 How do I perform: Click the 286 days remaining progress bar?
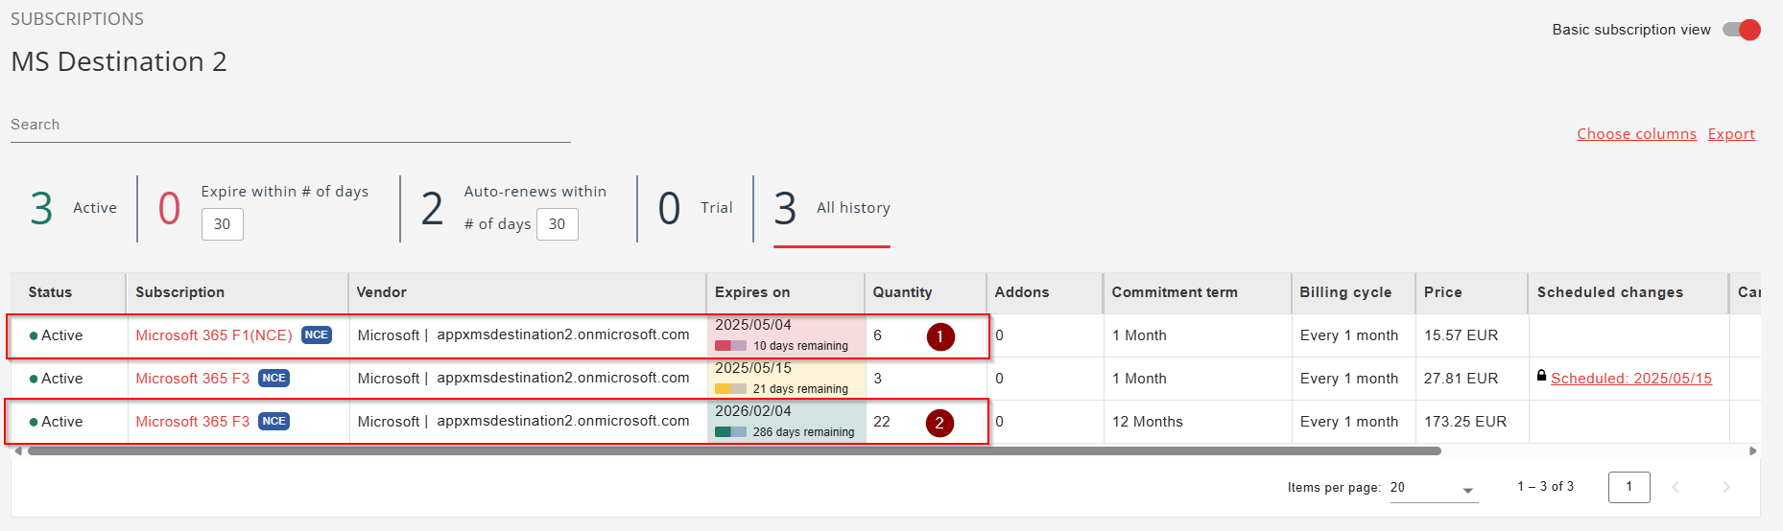730,432
